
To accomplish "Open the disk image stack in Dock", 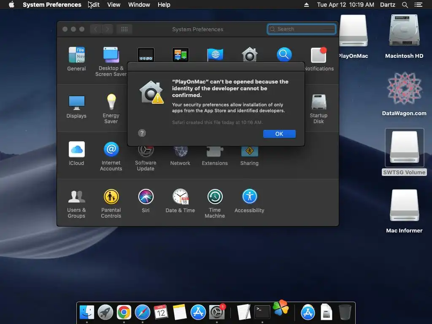I will click(326, 313).
